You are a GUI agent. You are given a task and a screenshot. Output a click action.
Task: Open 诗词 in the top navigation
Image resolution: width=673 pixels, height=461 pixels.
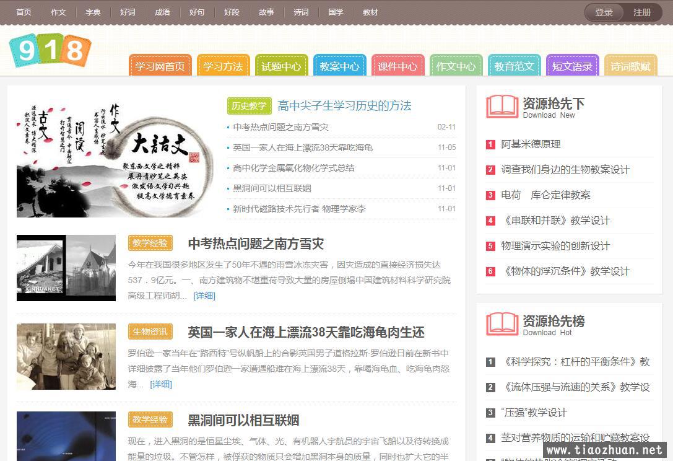(301, 12)
